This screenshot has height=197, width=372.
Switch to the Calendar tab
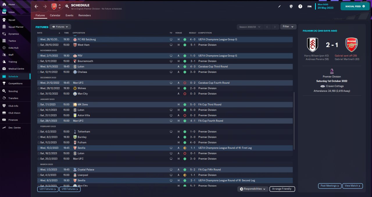[55, 15]
